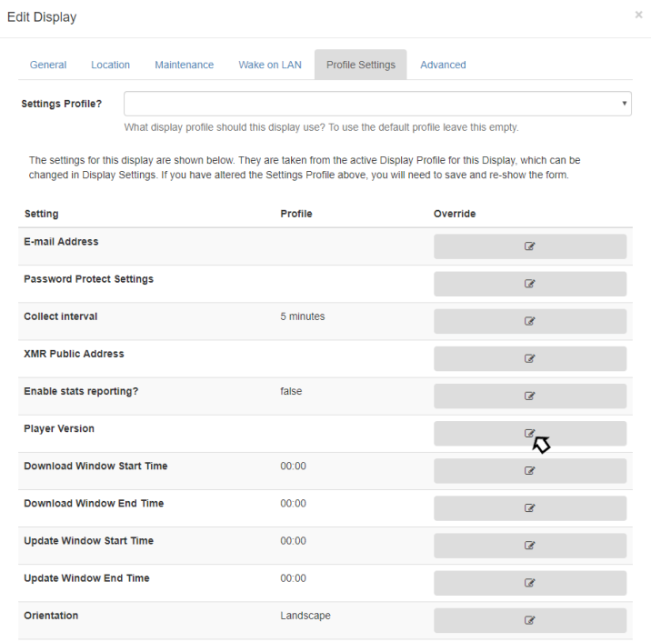
Task: Select the Wake on LAN tab
Action: coord(270,65)
